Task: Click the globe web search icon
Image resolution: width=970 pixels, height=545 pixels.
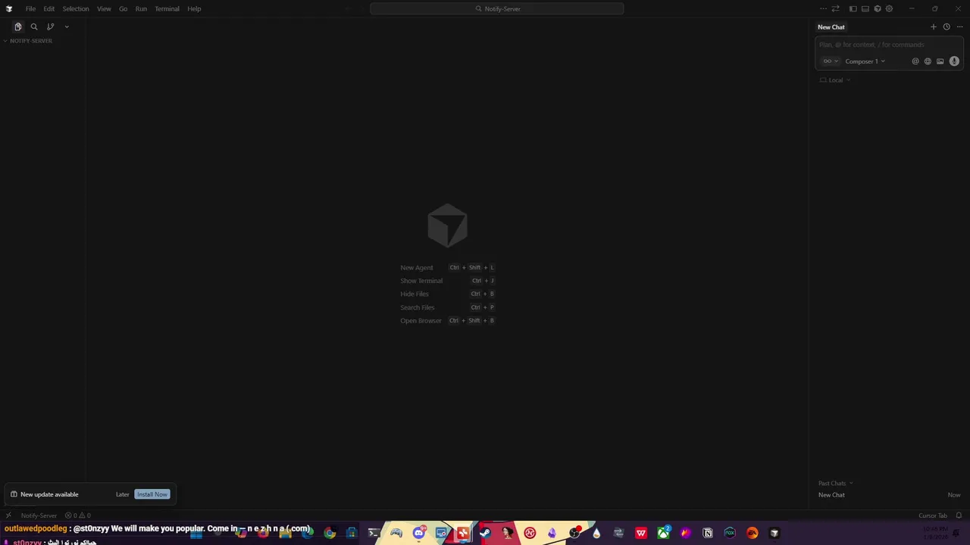Action: point(928,61)
